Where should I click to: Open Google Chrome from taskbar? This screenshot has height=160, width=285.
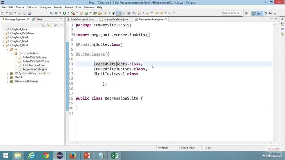(45, 156)
